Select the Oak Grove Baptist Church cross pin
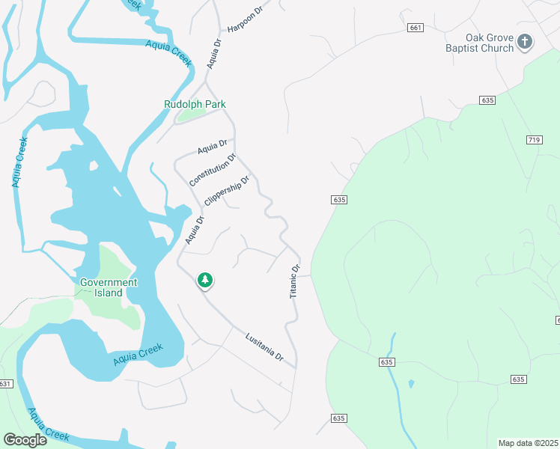 (525, 42)
